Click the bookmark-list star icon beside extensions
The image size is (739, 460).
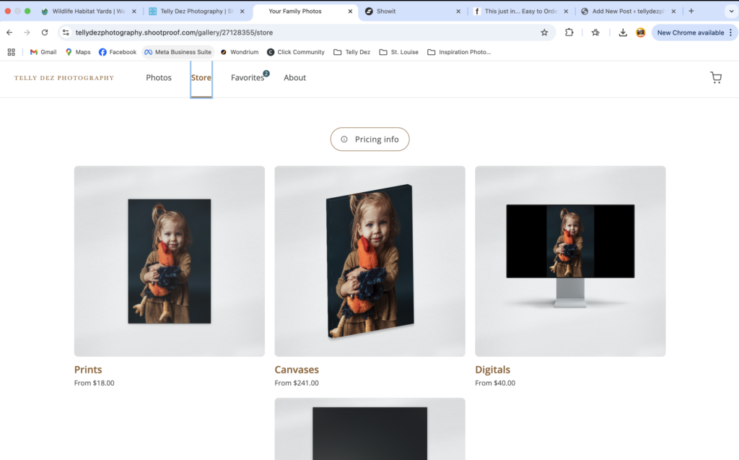point(595,32)
